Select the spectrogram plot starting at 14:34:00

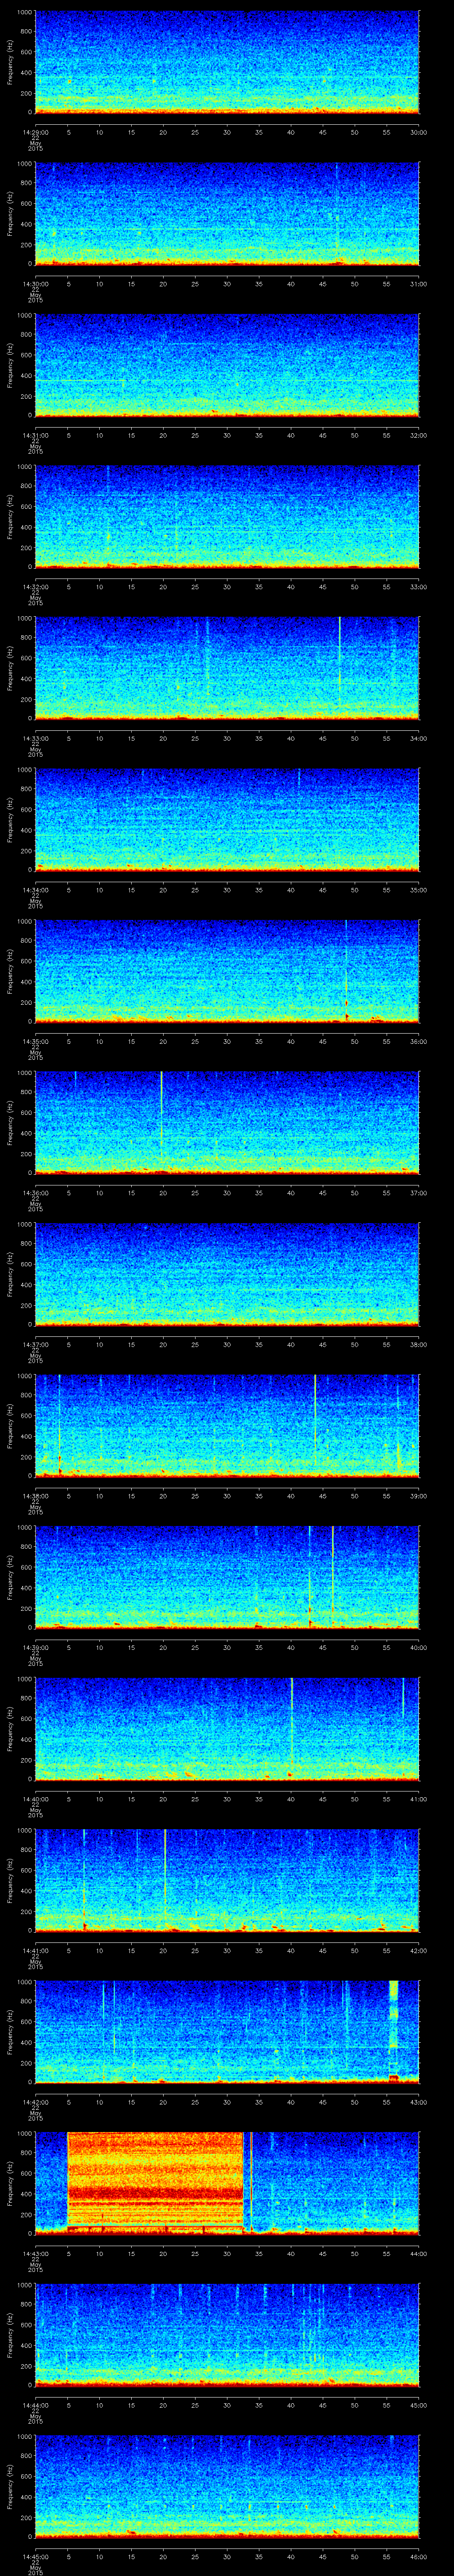tap(227, 820)
